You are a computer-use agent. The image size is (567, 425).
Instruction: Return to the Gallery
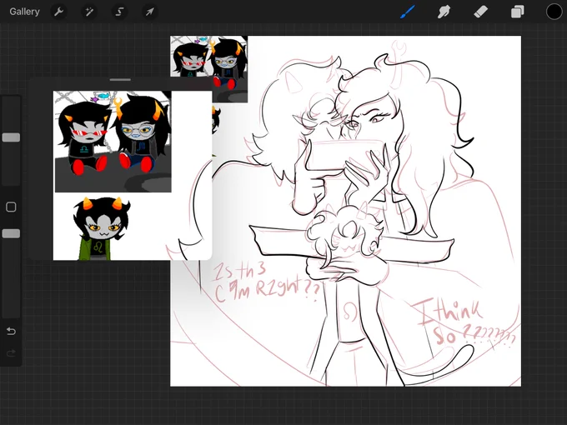pyautogui.click(x=24, y=12)
